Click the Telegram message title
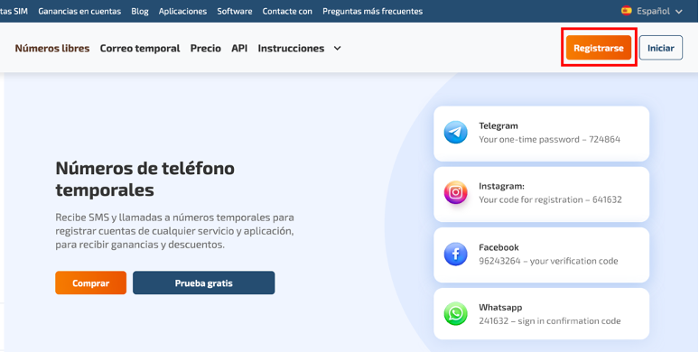 click(499, 125)
